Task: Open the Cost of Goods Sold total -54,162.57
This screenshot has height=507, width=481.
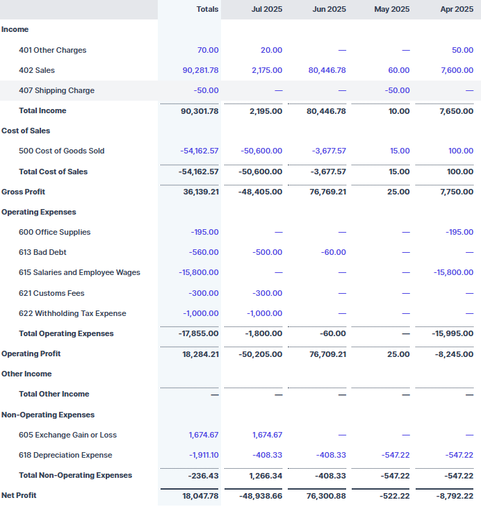Action: coord(199,151)
